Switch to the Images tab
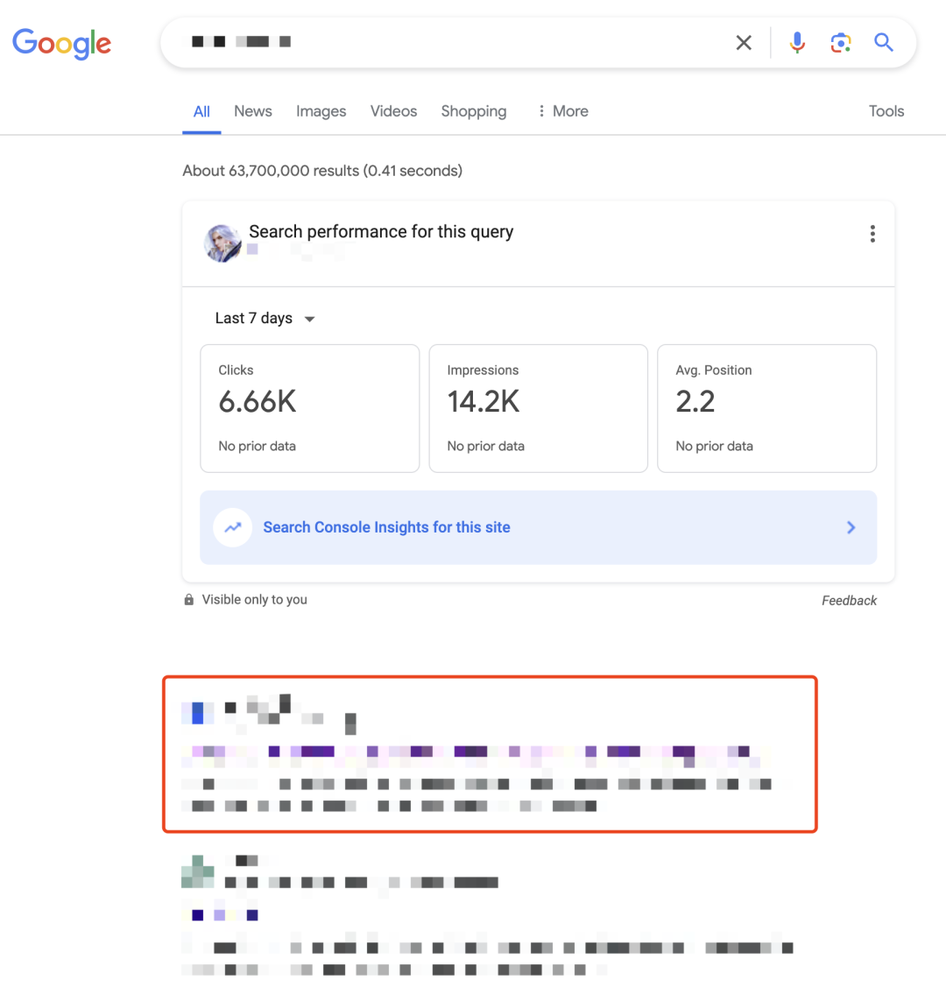Image resolution: width=946 pixels, height=995 pixels. (x=321, y=111)
